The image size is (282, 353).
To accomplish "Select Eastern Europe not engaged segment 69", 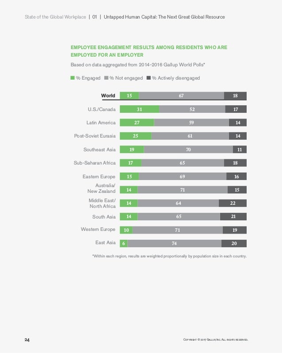I will pos(183,176).
